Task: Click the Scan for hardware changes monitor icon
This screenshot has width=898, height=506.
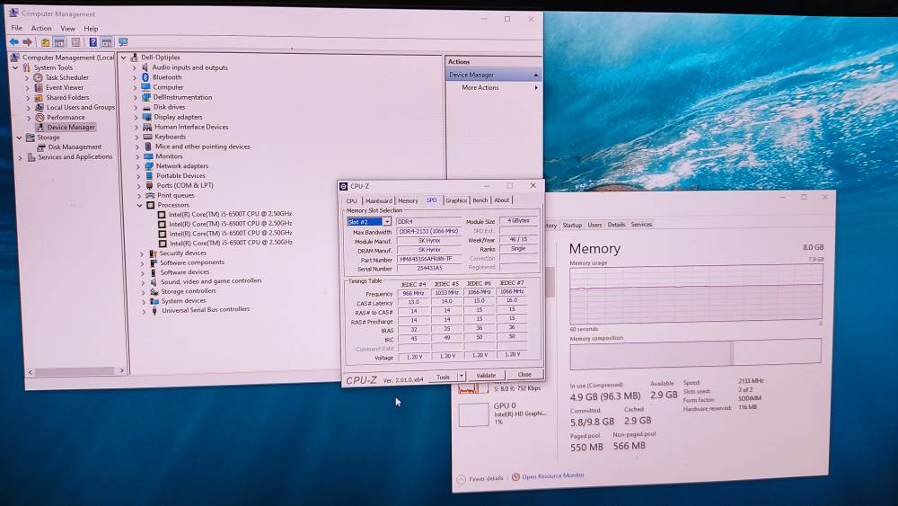Action: tap(122, 42)
